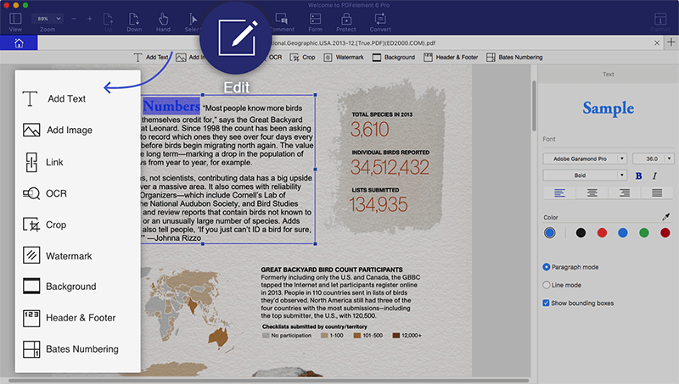Screen dimensions: 679x384
Task: Zoom out with the minus button
Action: [74, 19]
